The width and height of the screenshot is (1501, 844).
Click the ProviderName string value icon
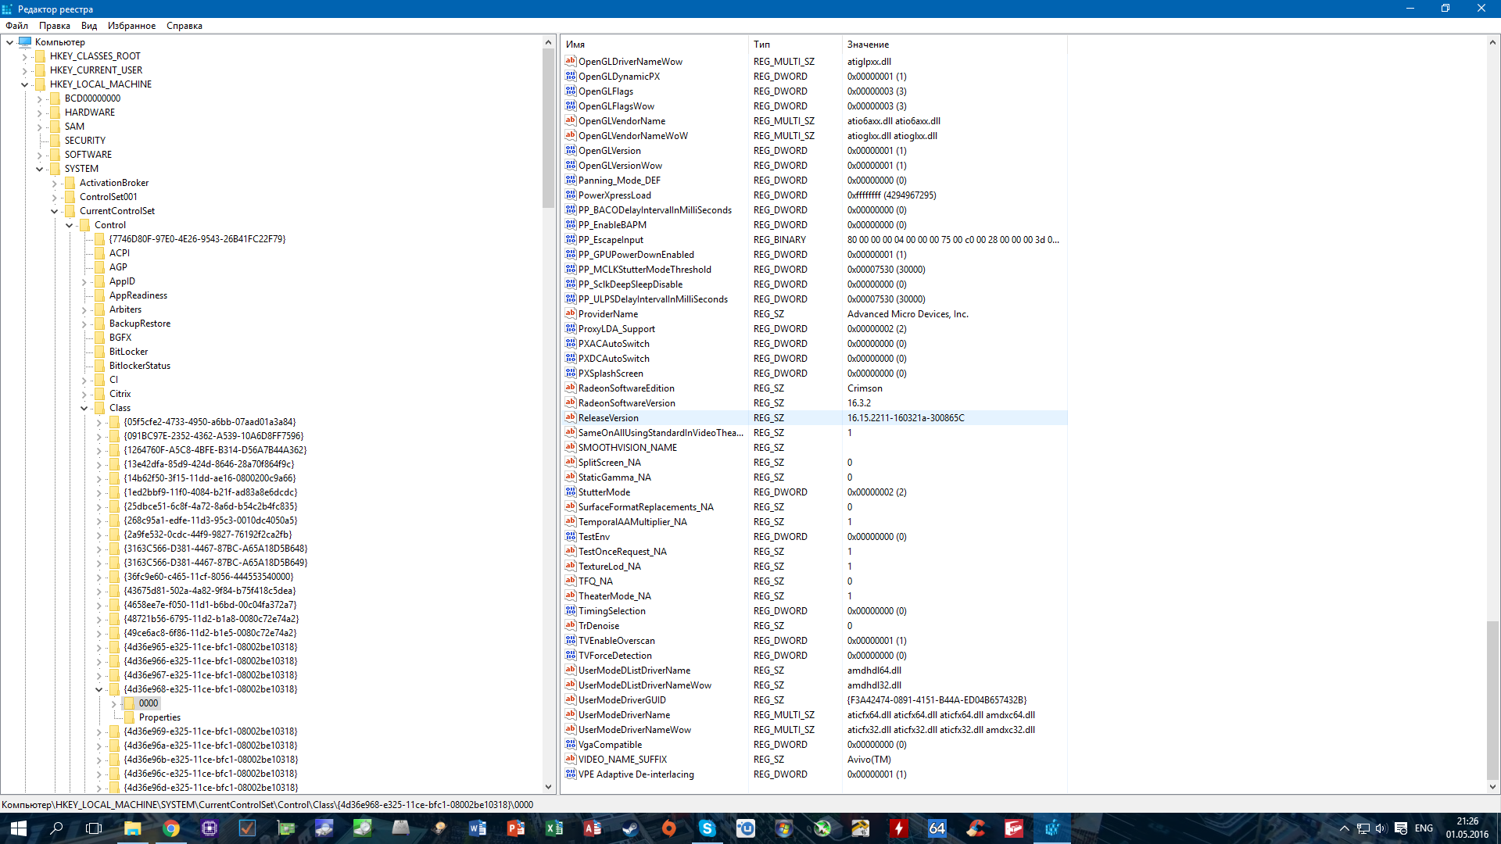tap(570, 313)
